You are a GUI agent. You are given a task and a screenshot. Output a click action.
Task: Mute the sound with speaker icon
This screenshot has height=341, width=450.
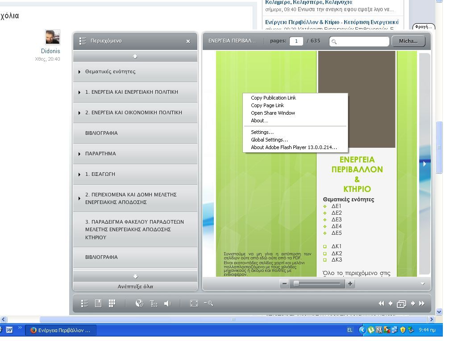(x=167, y=304)
